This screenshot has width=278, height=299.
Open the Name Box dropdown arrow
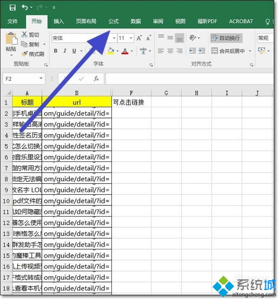coord(41,78)
